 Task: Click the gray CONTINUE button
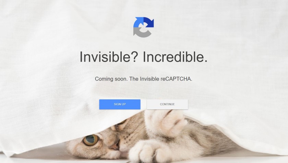167,104
